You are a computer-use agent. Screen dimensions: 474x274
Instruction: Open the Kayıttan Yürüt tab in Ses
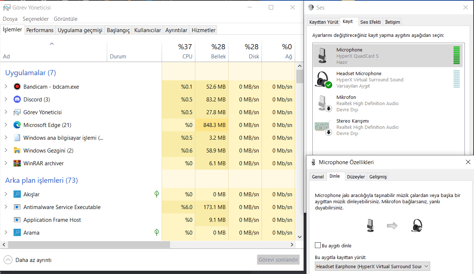(324, 22)
